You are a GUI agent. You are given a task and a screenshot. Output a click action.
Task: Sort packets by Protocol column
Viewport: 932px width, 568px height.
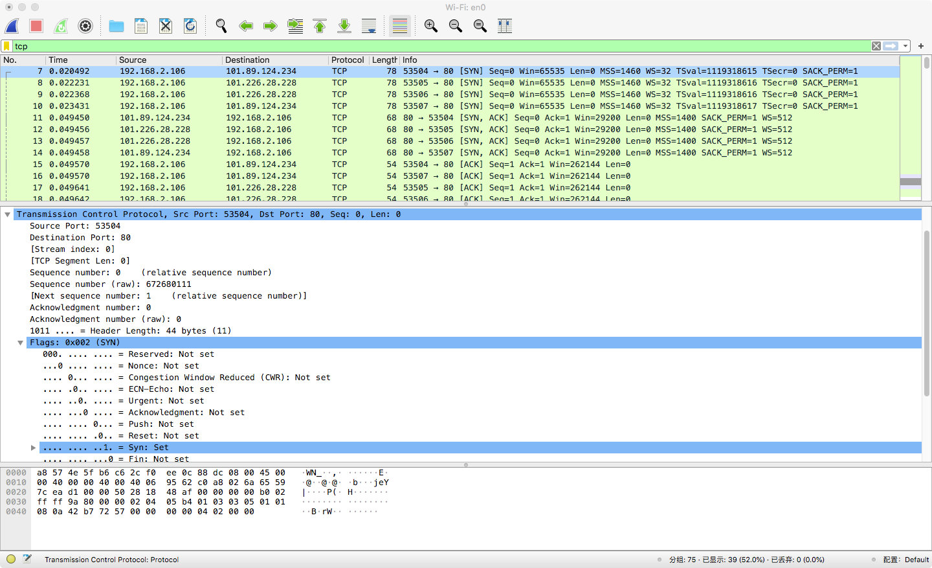(349, 60)
